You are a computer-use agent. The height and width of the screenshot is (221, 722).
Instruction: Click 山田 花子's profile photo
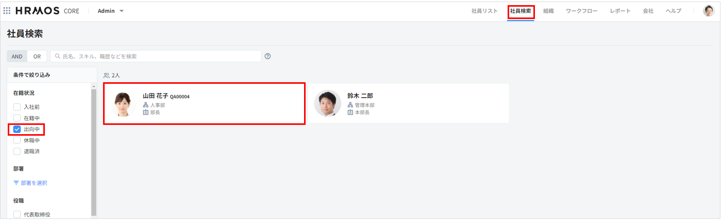123,104
